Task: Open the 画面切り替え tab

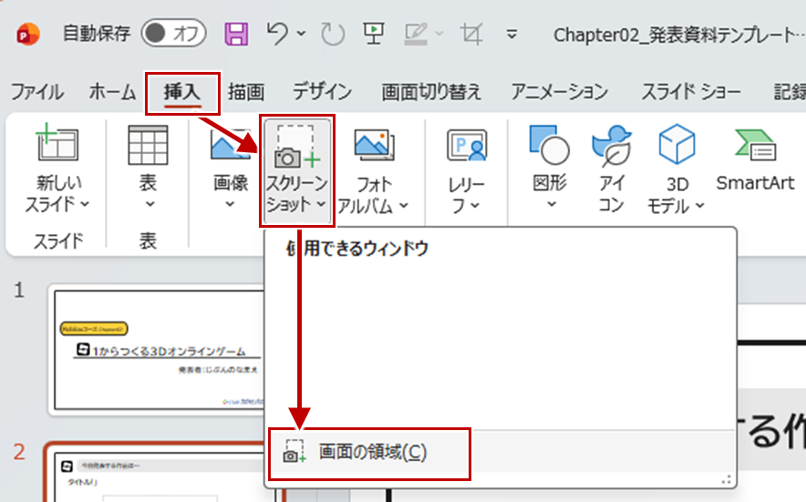Action: tap(430, 92)
